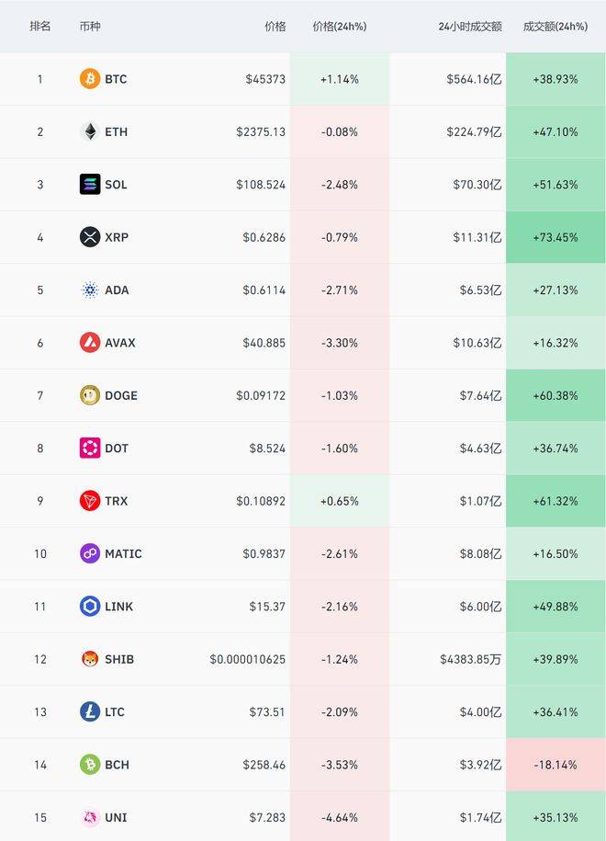Open the Solana SOL icon
The width and height of the screenshot is (606, 841).
coord(90,185)
